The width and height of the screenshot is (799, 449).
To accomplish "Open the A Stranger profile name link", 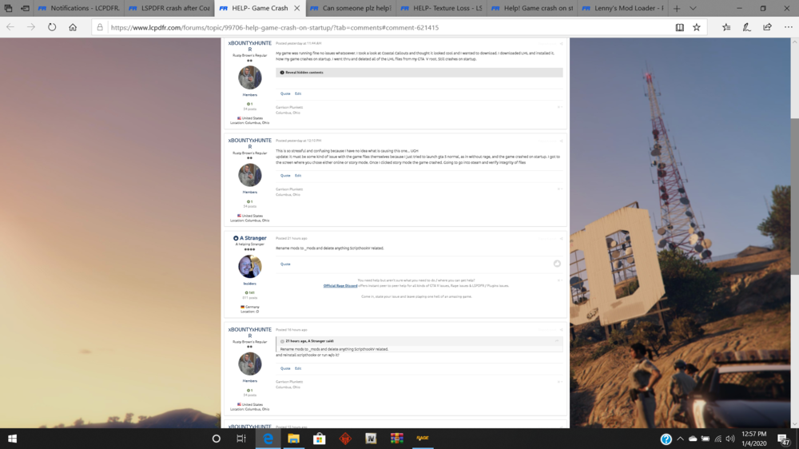I will (x=253, y=238).
